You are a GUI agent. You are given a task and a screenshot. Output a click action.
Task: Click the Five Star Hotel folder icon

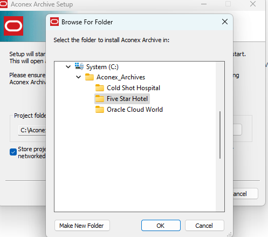pos(100,99)
